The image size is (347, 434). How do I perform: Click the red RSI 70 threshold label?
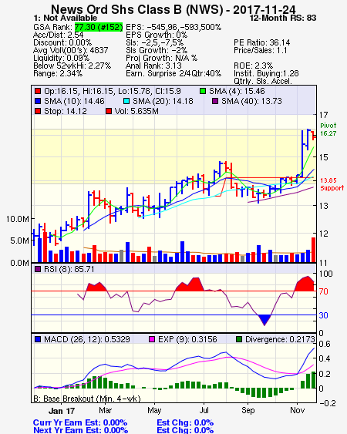click(323, 291)
